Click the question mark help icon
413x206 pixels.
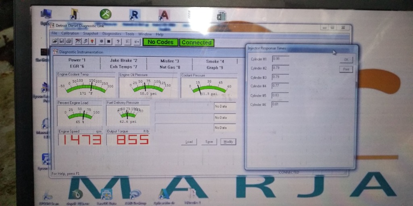point(118,42)
